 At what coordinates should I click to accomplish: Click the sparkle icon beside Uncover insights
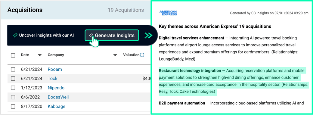[x=15, y=36]
